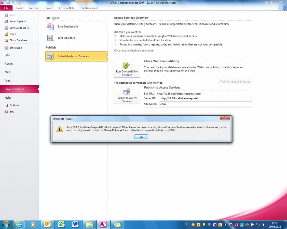Click the EPM.accdb file icon
The image size is (287, 229).
(x=6, y=48)
